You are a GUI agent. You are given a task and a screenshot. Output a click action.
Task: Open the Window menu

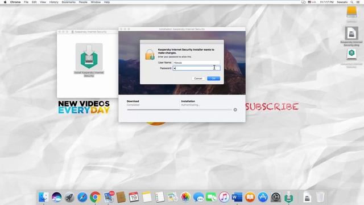[96, 2]
